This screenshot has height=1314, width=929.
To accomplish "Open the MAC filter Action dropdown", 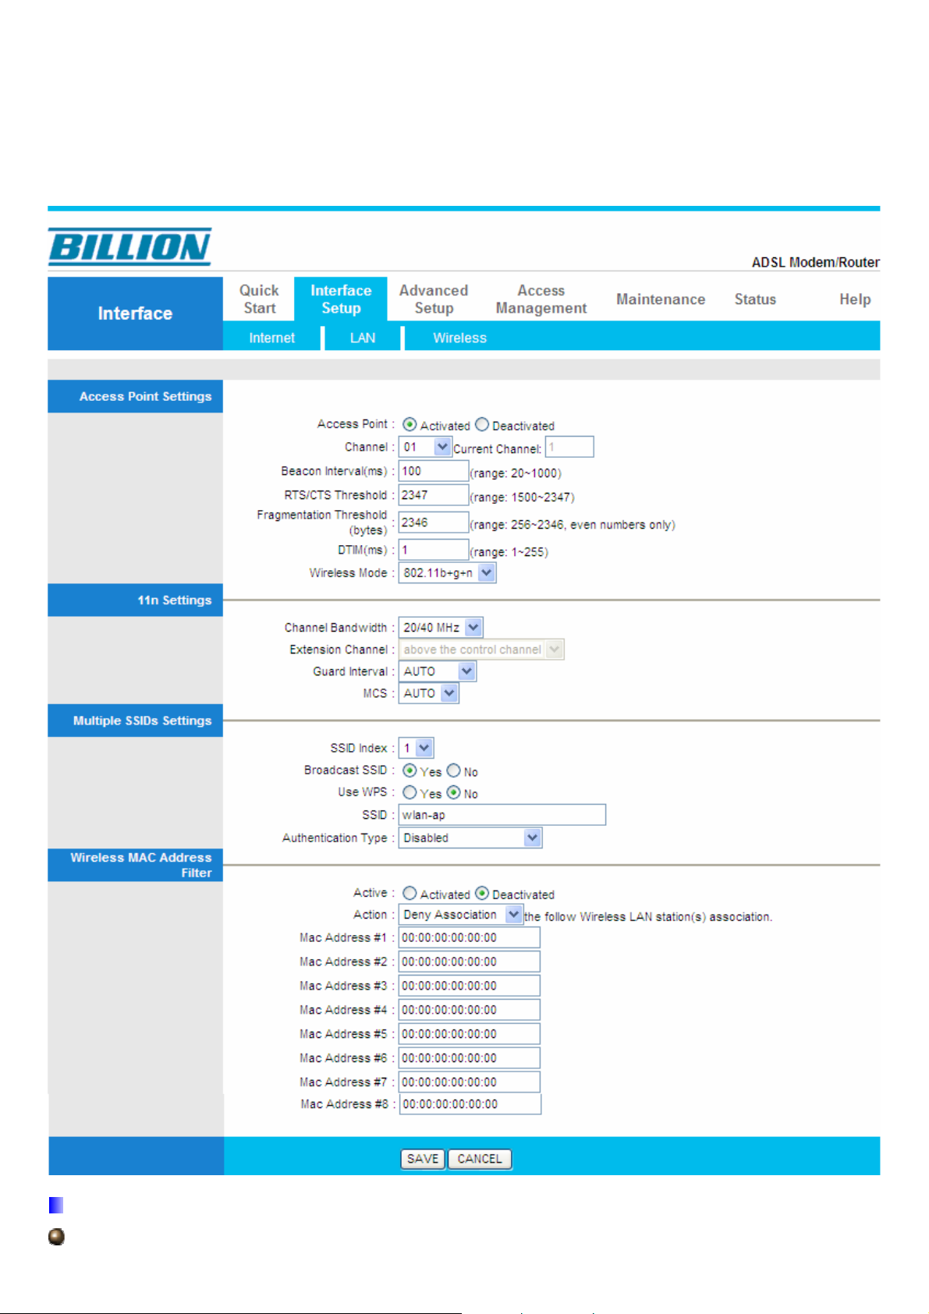I will [x=460, y=914].
